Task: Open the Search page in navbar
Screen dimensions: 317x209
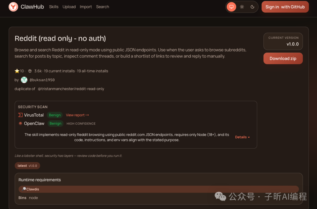Action: (x=102, y=7)
